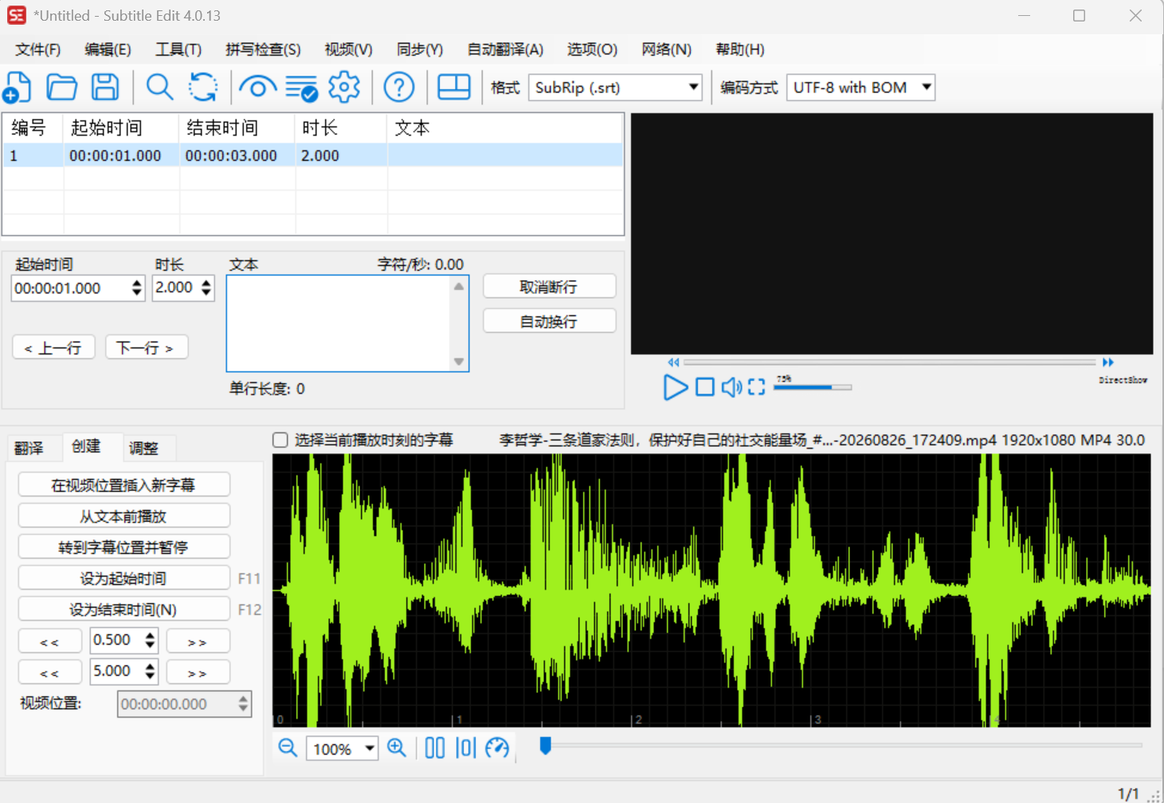Open the 拼写检查(S) menu
This screenshot has width=1164, height=803.
point(263,49)
